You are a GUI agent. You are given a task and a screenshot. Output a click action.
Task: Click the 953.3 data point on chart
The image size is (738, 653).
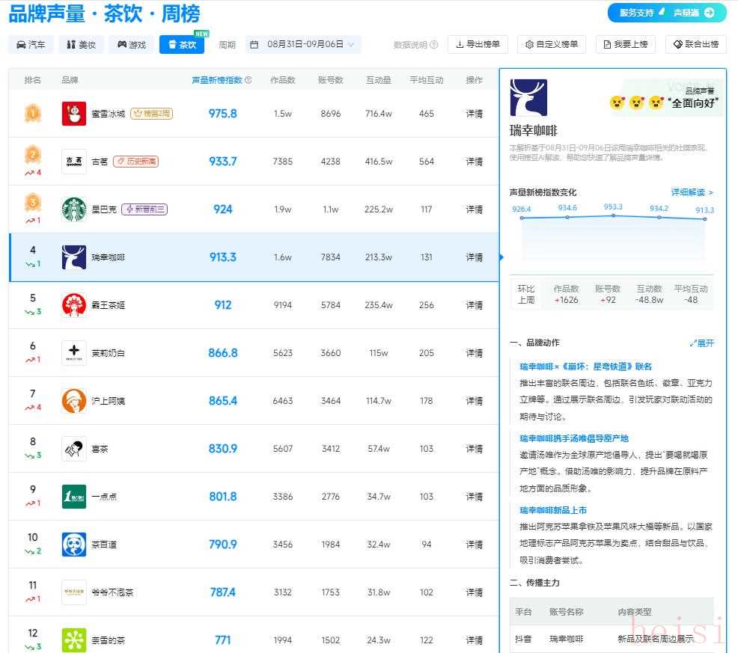613,215
